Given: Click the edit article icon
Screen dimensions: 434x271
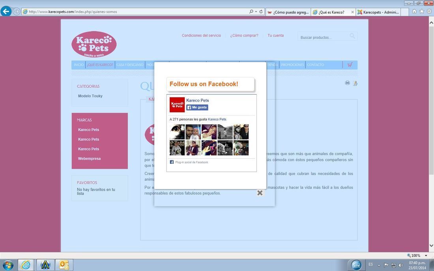Looking at the screenshot, I should click(355, 83).
